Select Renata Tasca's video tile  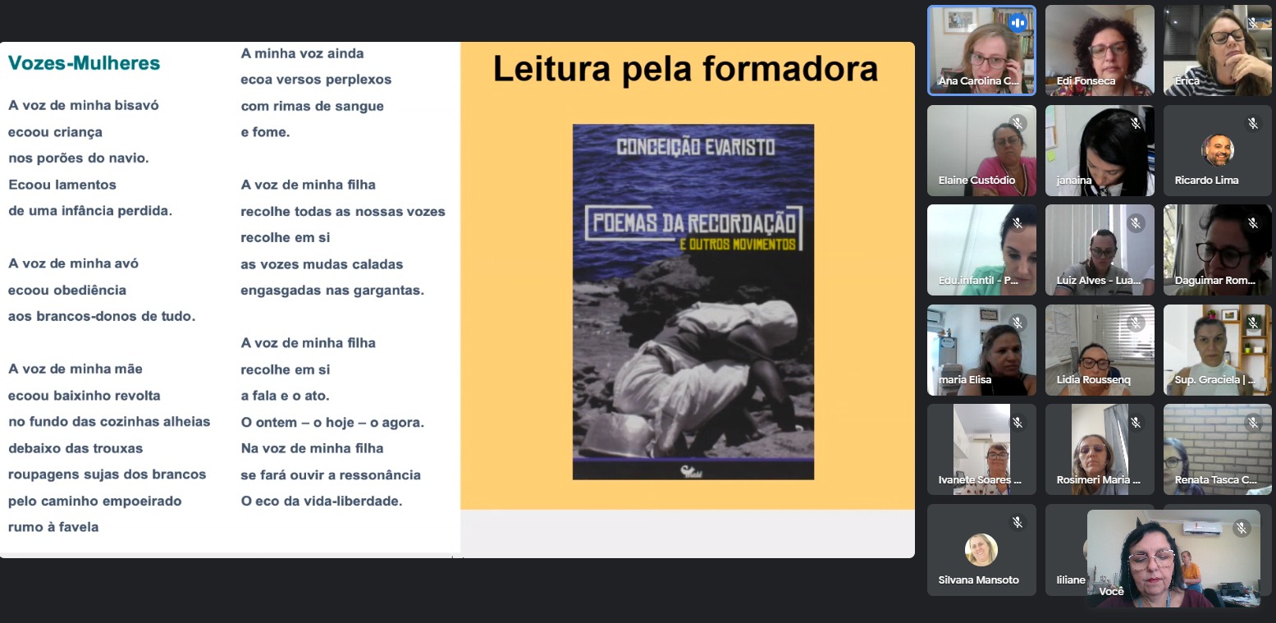(1218, 450)
